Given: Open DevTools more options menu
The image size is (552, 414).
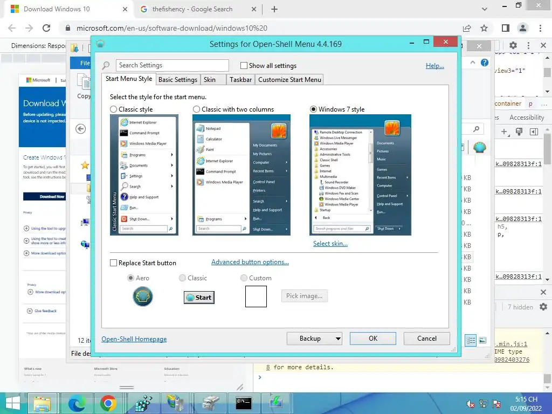Looking at the screenshot, I should [x=528, y=45].
